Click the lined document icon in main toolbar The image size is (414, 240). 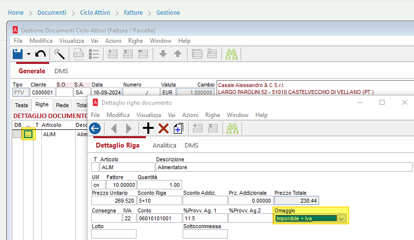click(x=197, y=54)
